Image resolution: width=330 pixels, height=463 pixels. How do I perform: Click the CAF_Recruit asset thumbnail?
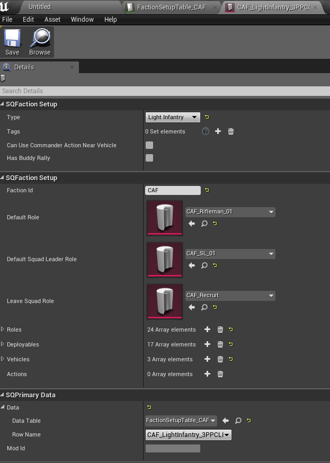(165, 301)
